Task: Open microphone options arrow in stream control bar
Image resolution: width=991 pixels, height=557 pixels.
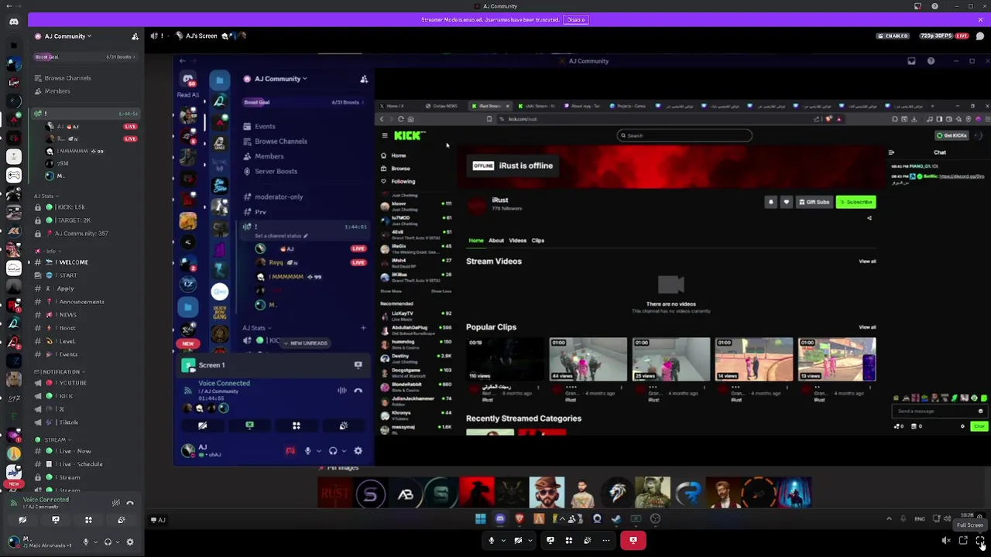Action: (x=503, y=540)
